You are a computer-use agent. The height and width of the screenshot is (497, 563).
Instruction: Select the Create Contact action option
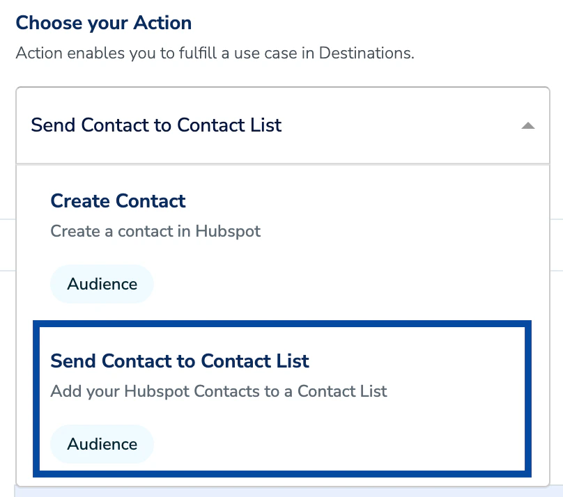tap(283, 244)
